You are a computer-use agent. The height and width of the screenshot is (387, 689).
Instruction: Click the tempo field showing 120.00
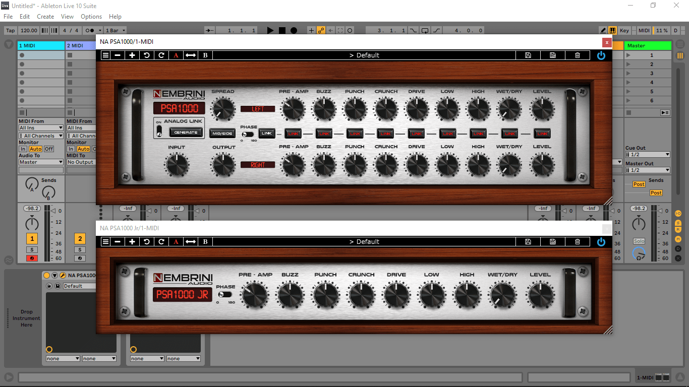point(29,30)
